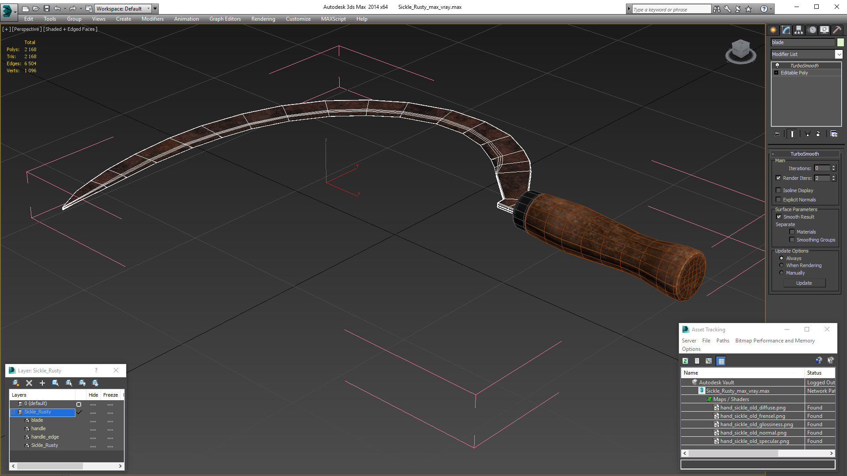Open the Modifier List dropdown
Viewport: 847px width, 476px height.
click(x=839, y=54)
